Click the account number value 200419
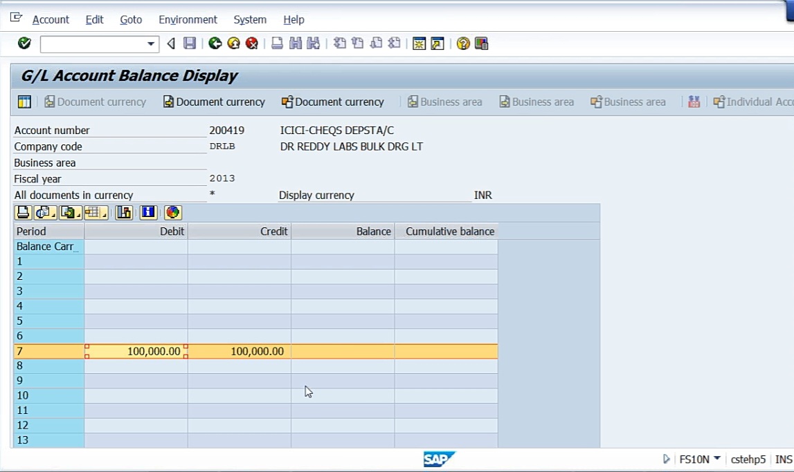This screenshot has height=472, width=794. pyautogui.click(x=227, y=131)
